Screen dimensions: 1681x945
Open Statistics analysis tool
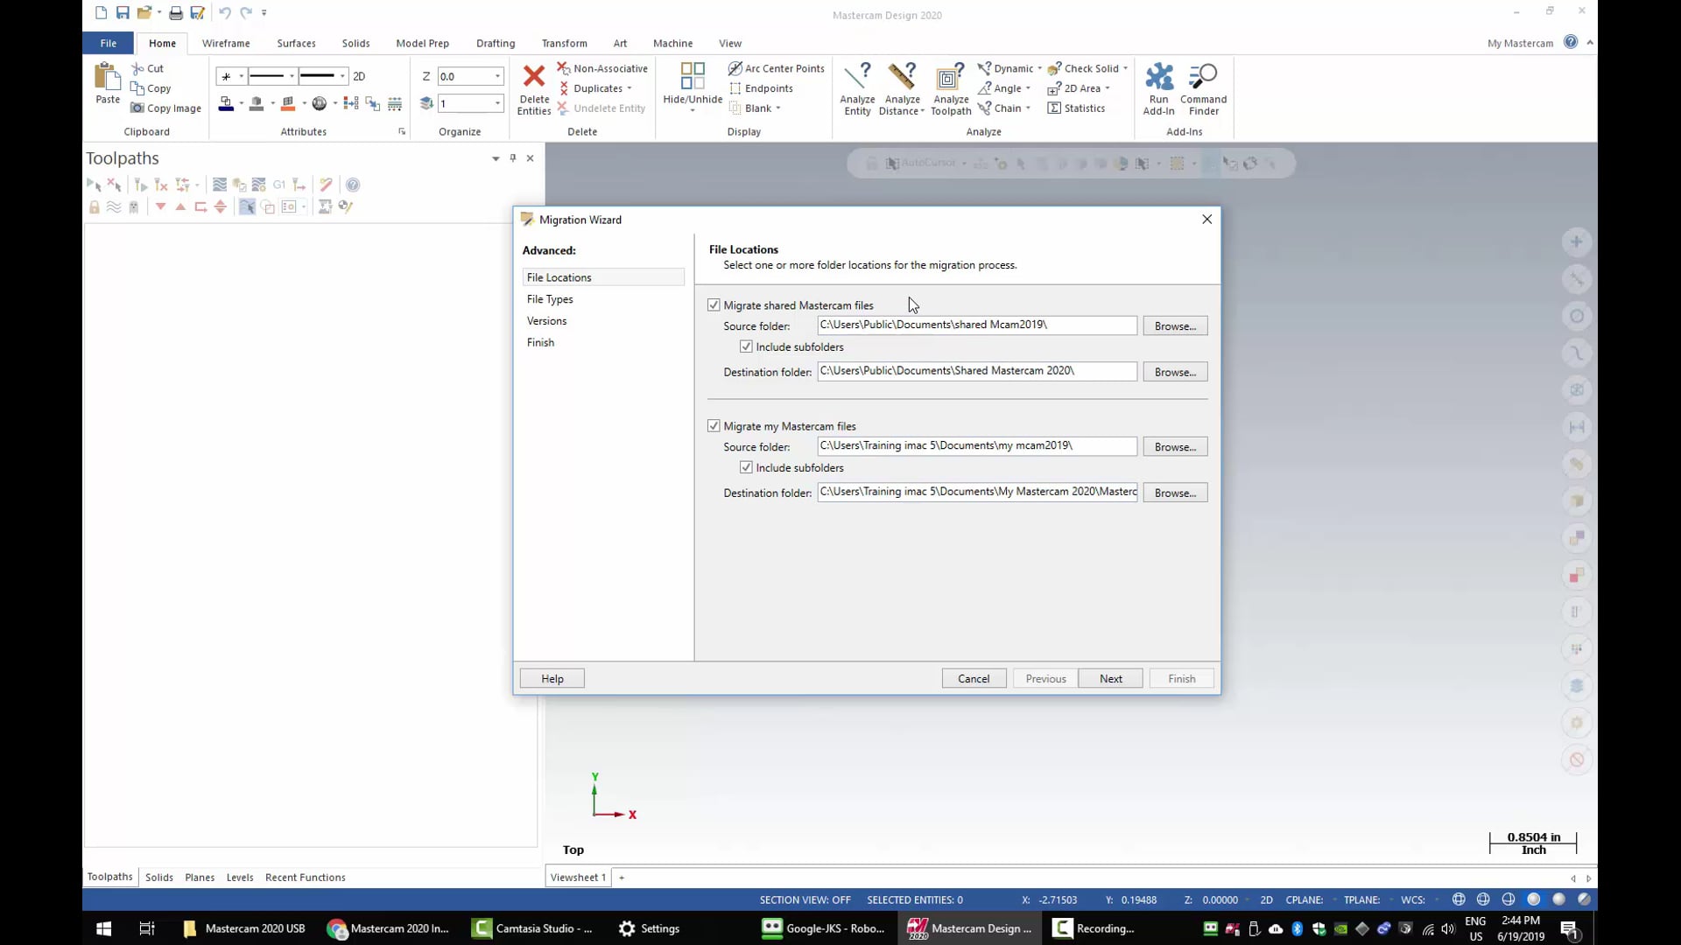1076,108
